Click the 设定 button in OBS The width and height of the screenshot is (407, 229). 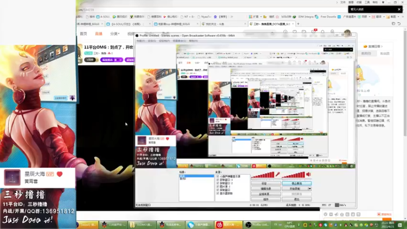[266, 183]
